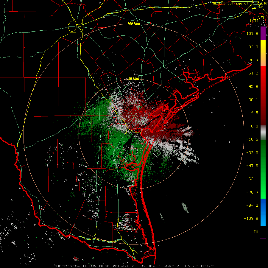268x268 pixels.
Task: Select the -16.5 velocity scale value
Action: (x=252, y=139)
